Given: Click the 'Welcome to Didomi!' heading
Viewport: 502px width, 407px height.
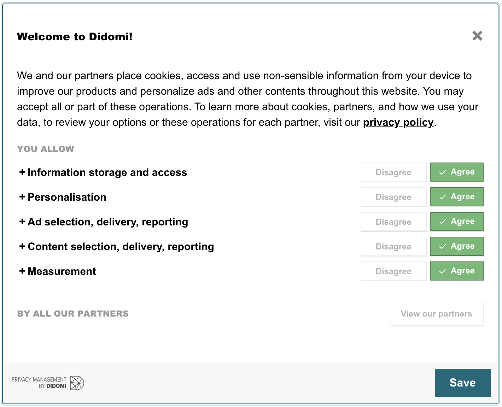Looking at the screenshot, I should tap(75, 37).
